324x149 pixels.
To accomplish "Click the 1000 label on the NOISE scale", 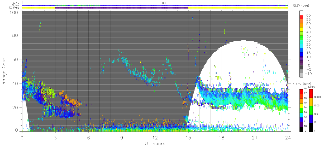I will coord(316,106).
